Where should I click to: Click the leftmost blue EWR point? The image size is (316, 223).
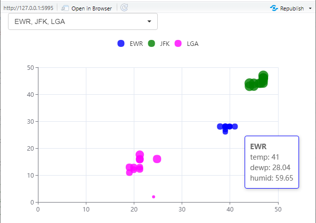220,127
